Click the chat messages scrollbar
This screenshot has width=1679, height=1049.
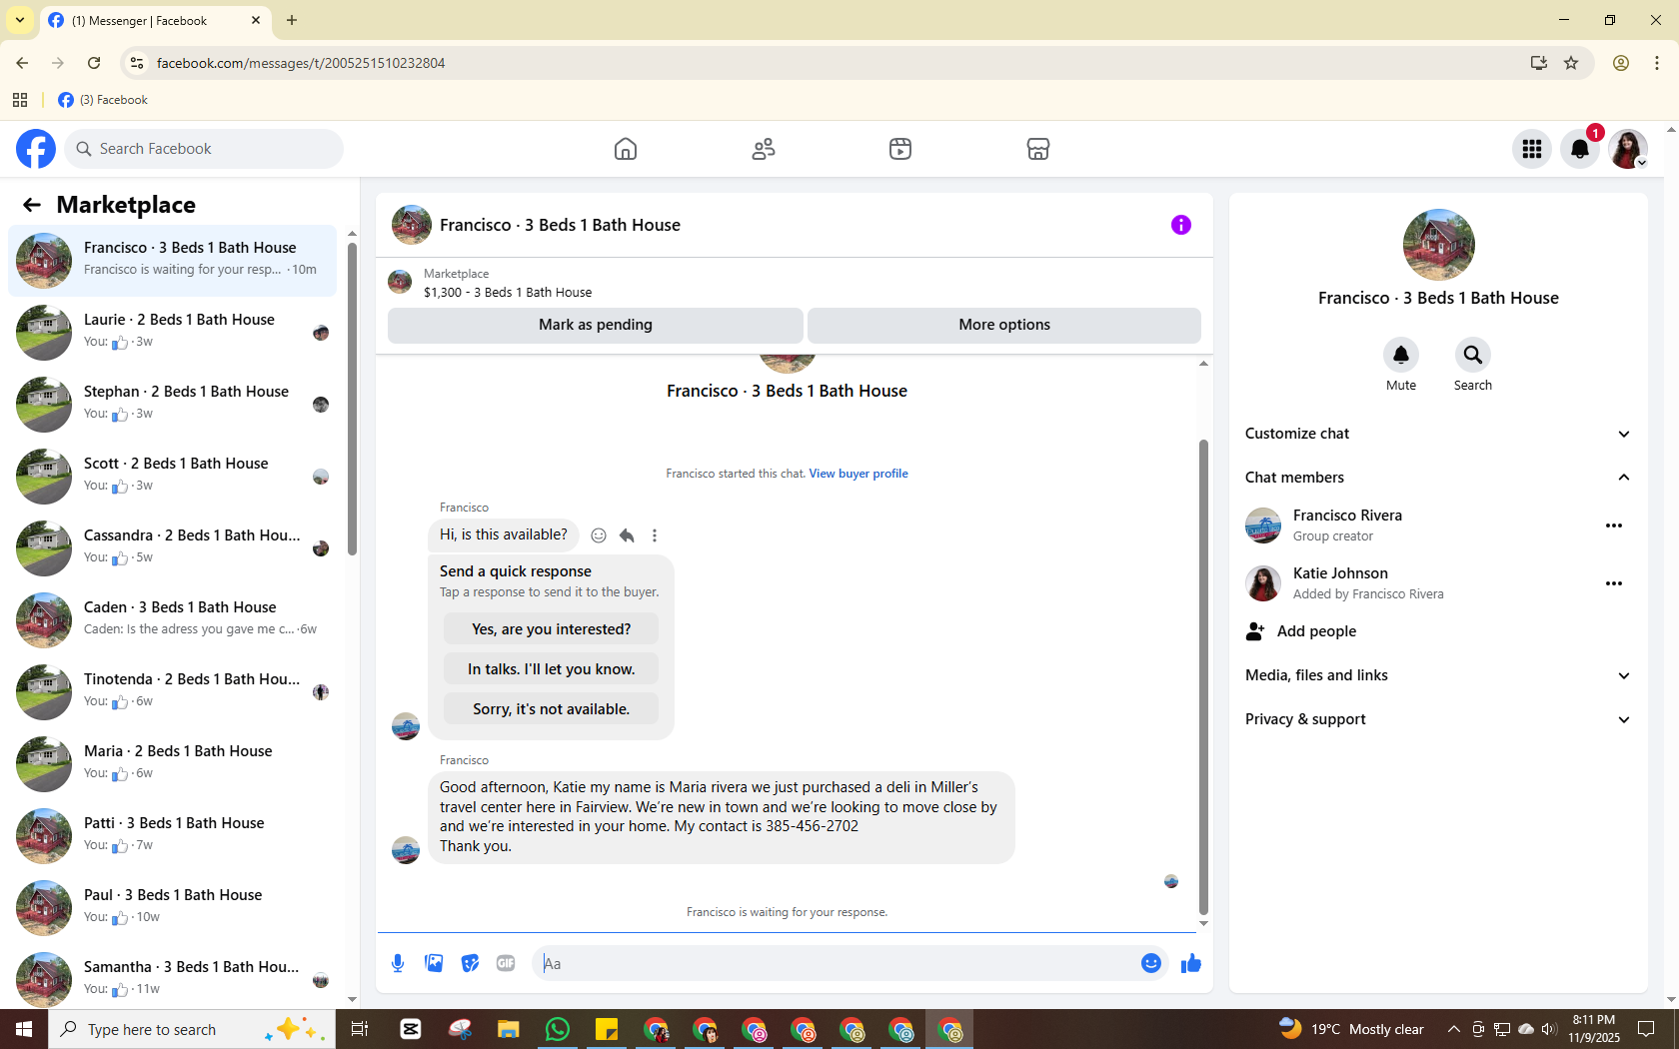1203,677
